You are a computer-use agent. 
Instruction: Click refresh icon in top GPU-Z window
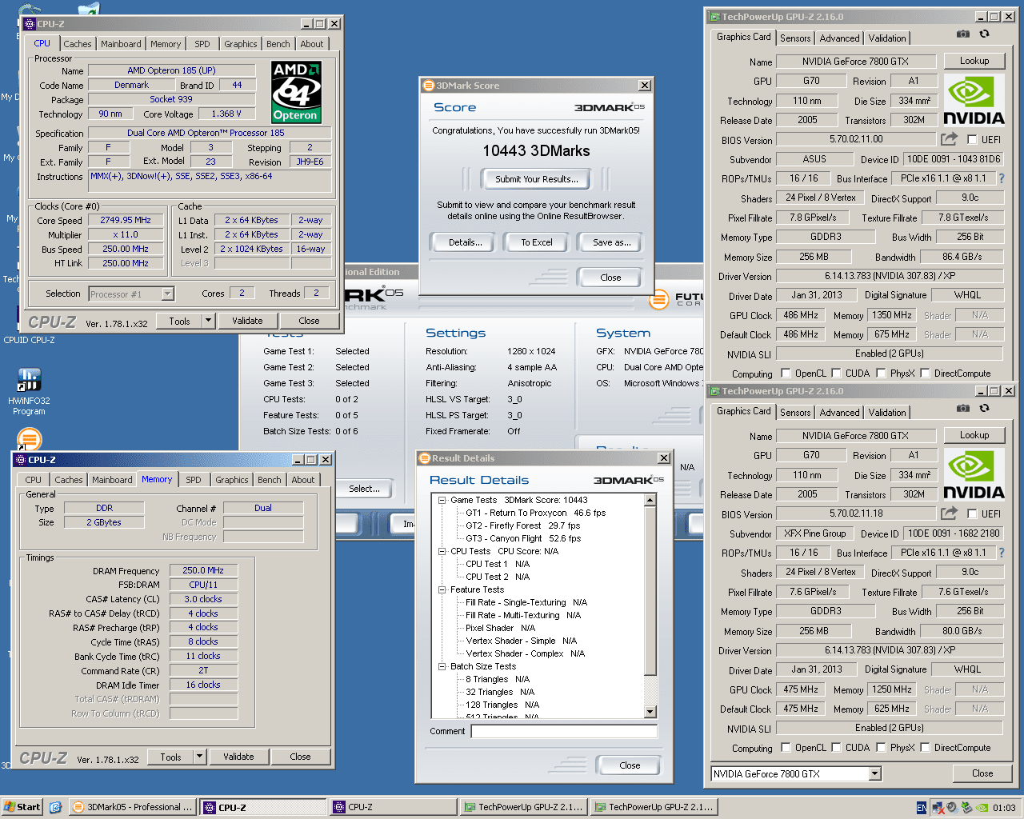(985, 34)
